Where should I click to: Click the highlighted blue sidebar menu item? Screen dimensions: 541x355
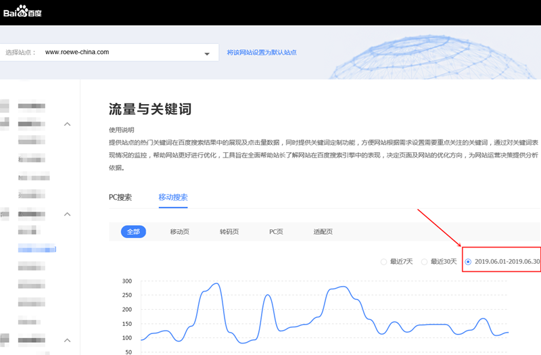click(x=37, y=250)
